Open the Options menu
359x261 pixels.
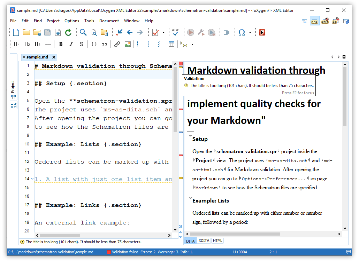tap(72, 21)
